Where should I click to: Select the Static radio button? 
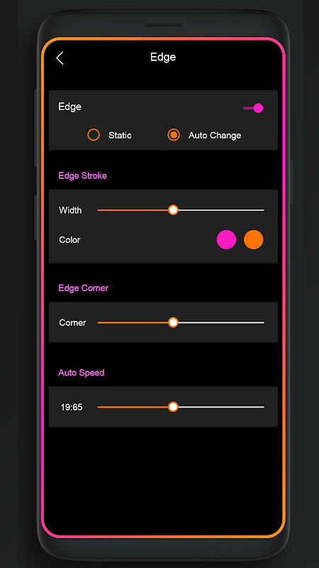[x=94, y=135]
